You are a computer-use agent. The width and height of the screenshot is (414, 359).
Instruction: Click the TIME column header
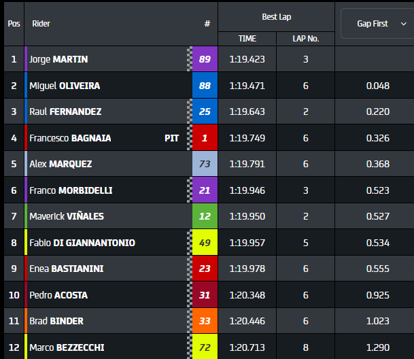point(247,39)
